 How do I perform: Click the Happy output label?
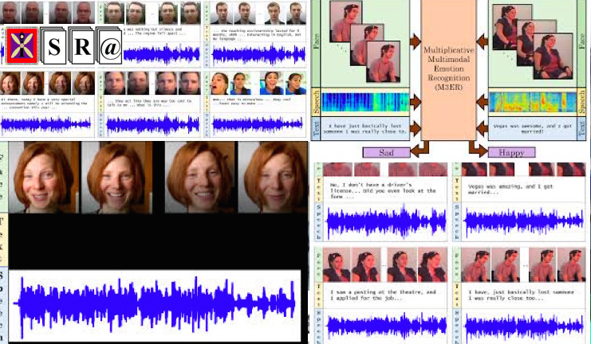511,152
